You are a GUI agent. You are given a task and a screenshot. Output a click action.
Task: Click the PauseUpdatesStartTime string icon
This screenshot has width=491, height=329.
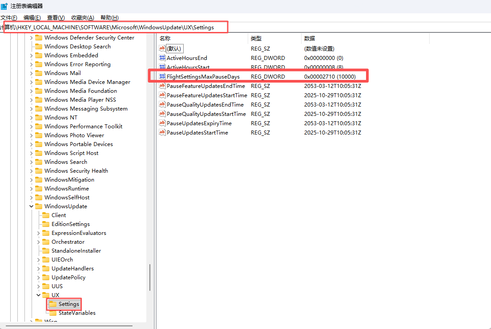click(162, 132)
